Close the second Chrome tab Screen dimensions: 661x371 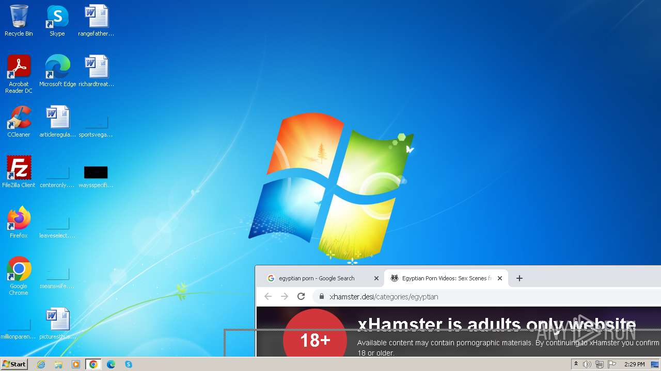[500, 278]
